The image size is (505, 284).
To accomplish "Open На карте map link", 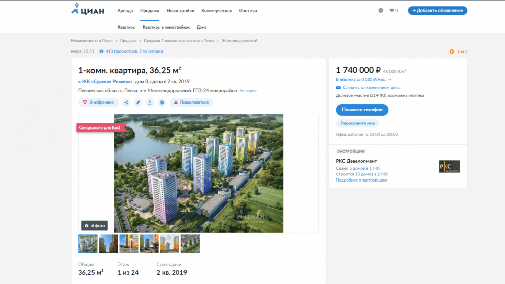I will click(x=248, y=91).
